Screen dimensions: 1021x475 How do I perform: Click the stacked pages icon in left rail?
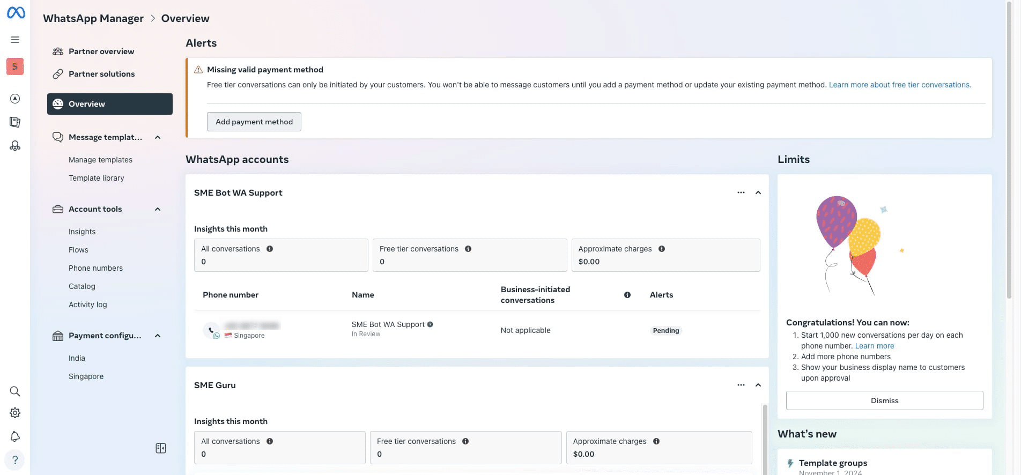15,122
